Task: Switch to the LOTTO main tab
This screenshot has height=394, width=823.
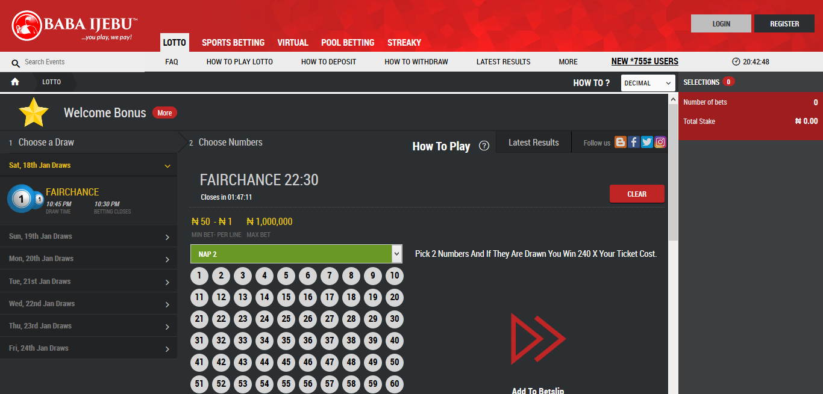Action: [175, 43]
